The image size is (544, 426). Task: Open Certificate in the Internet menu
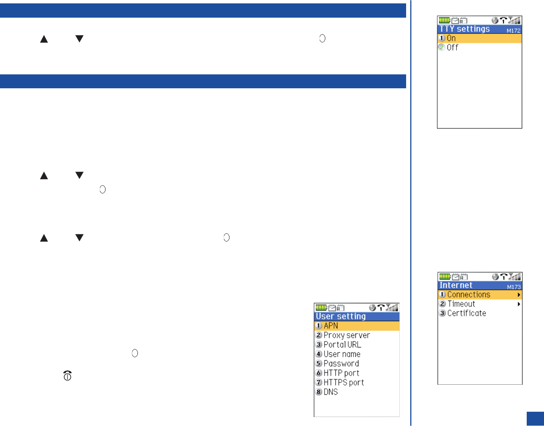[x=480, y=314]
